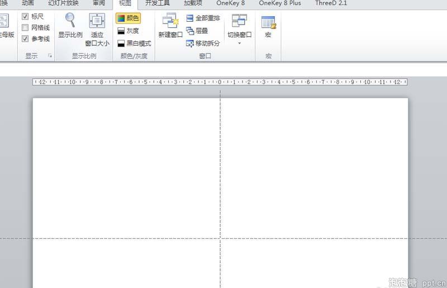447x288 pixels.
Task: Switch to 黑白模式 black and white
Action: [x=134, y=44]
